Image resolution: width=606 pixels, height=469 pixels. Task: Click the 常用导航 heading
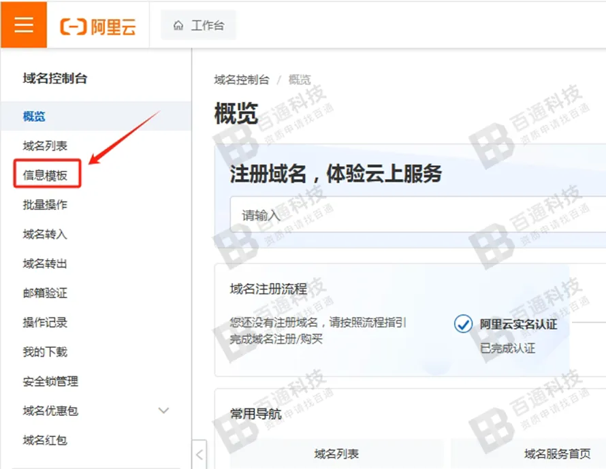(255, 414)
